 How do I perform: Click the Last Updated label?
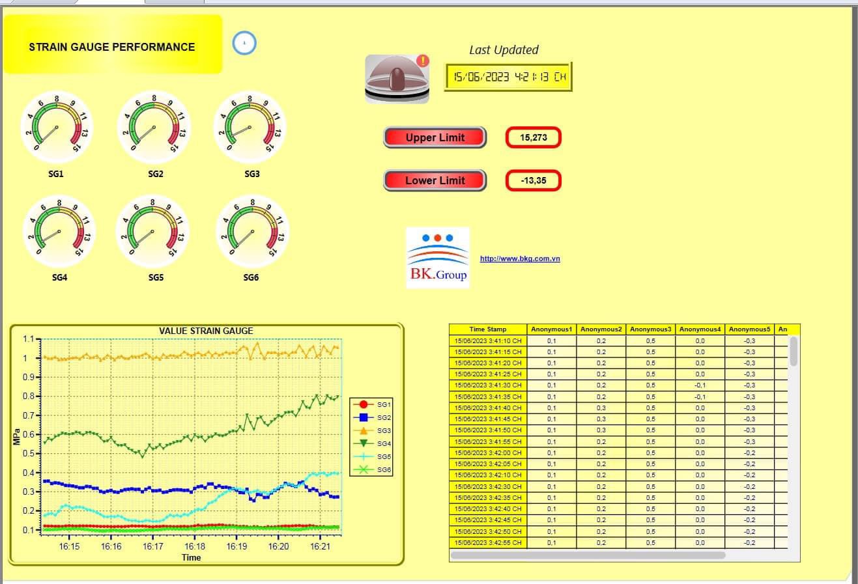[504, 50]
